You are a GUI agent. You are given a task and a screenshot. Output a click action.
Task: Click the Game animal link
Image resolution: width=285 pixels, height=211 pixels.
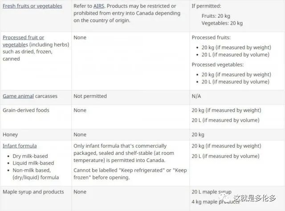click(x=18, y=96)
